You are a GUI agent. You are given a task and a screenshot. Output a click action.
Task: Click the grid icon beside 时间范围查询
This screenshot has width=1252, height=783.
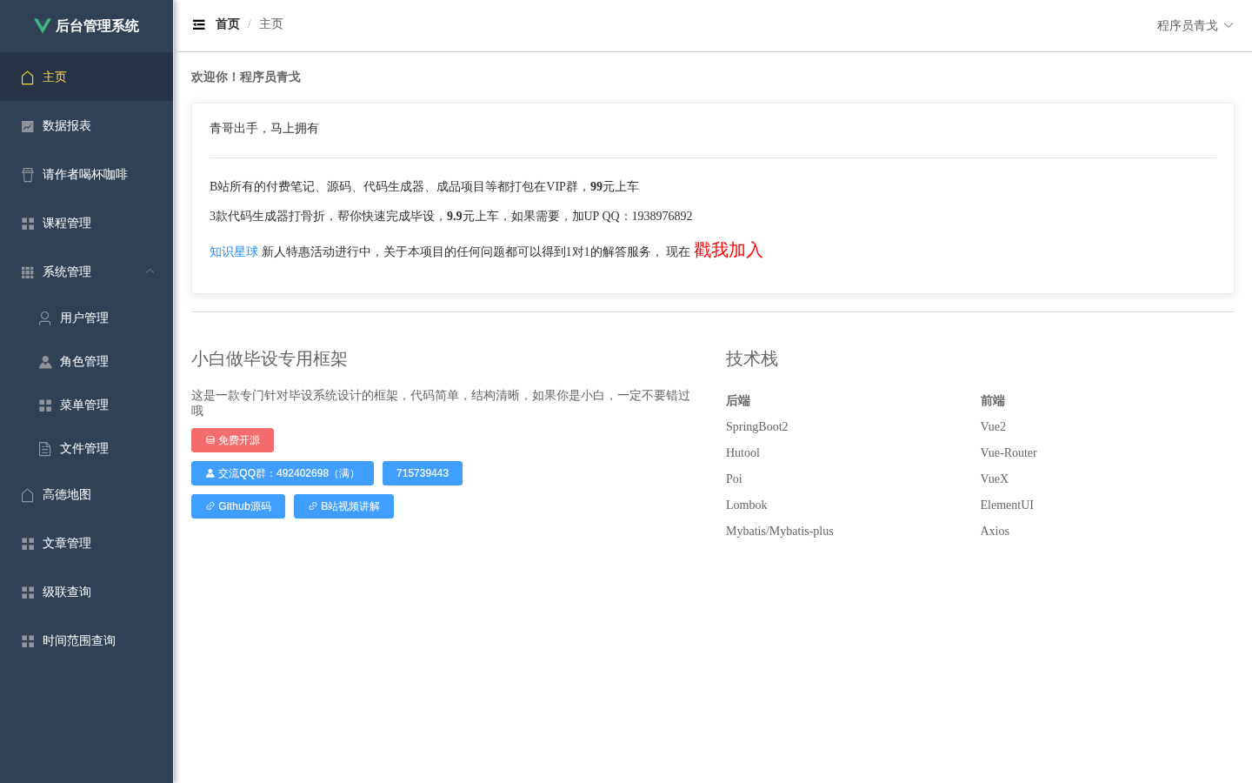28,641
